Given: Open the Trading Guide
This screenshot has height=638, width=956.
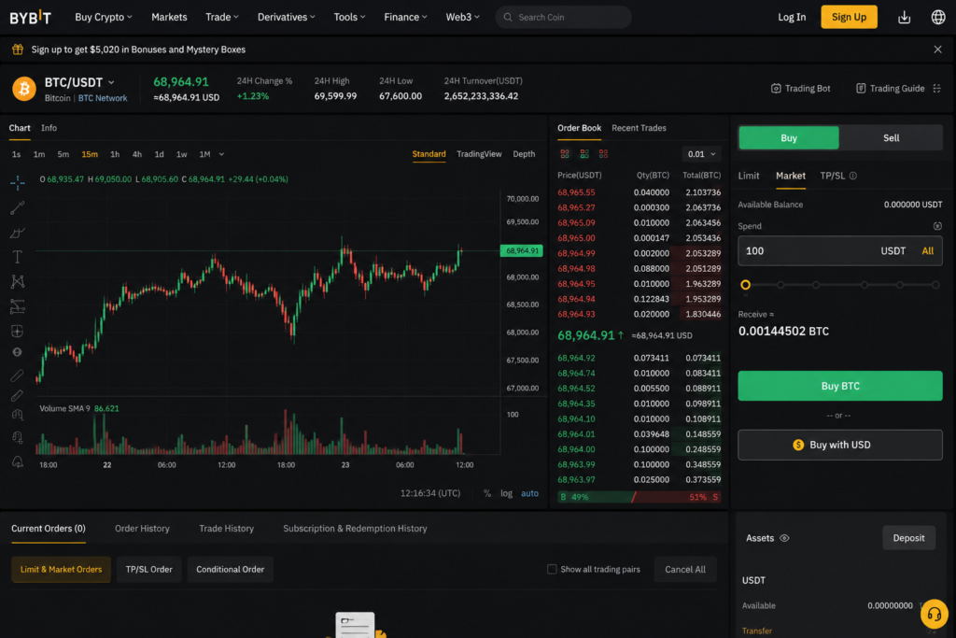Looking at the screenshot, I should (890, 89).
